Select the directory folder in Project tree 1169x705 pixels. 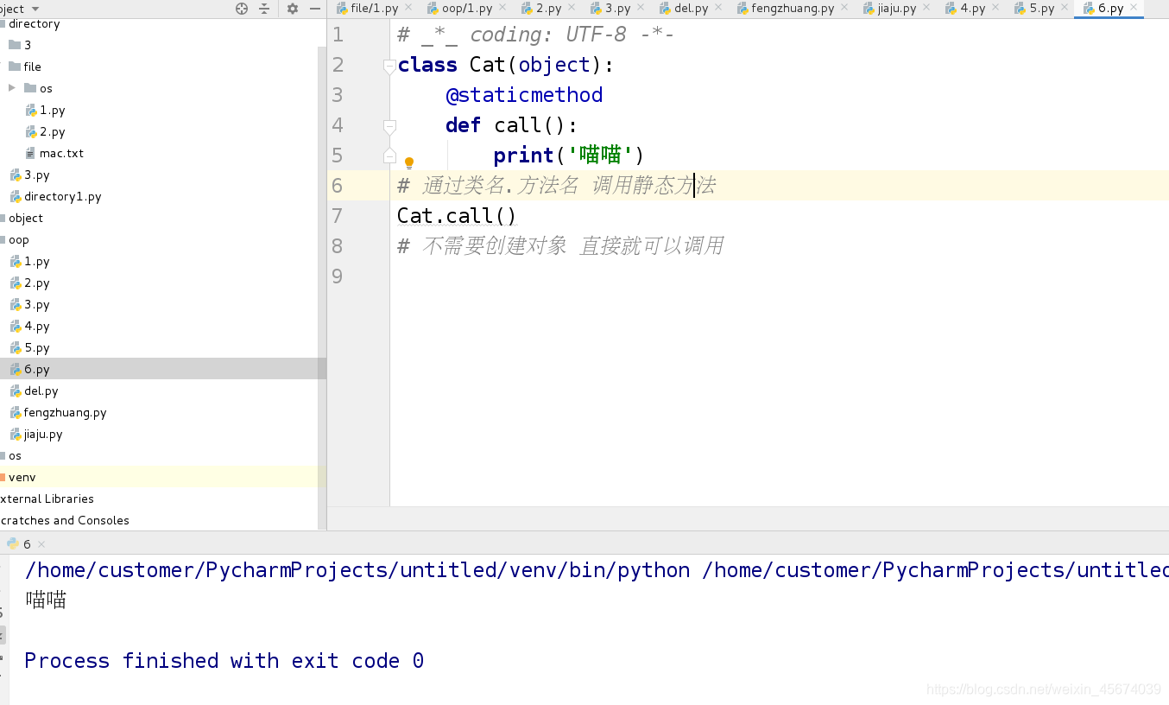pos(34,23)
